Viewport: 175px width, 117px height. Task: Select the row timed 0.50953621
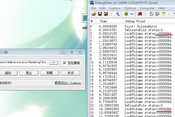[x=132, y=37]
